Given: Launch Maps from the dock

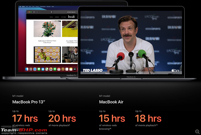Looking at the screenshot, I should click(x=47, y=69).
